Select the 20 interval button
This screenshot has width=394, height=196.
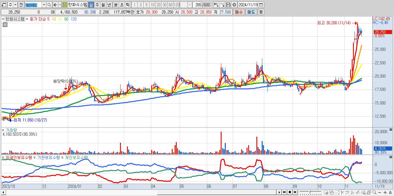point(158,5)
